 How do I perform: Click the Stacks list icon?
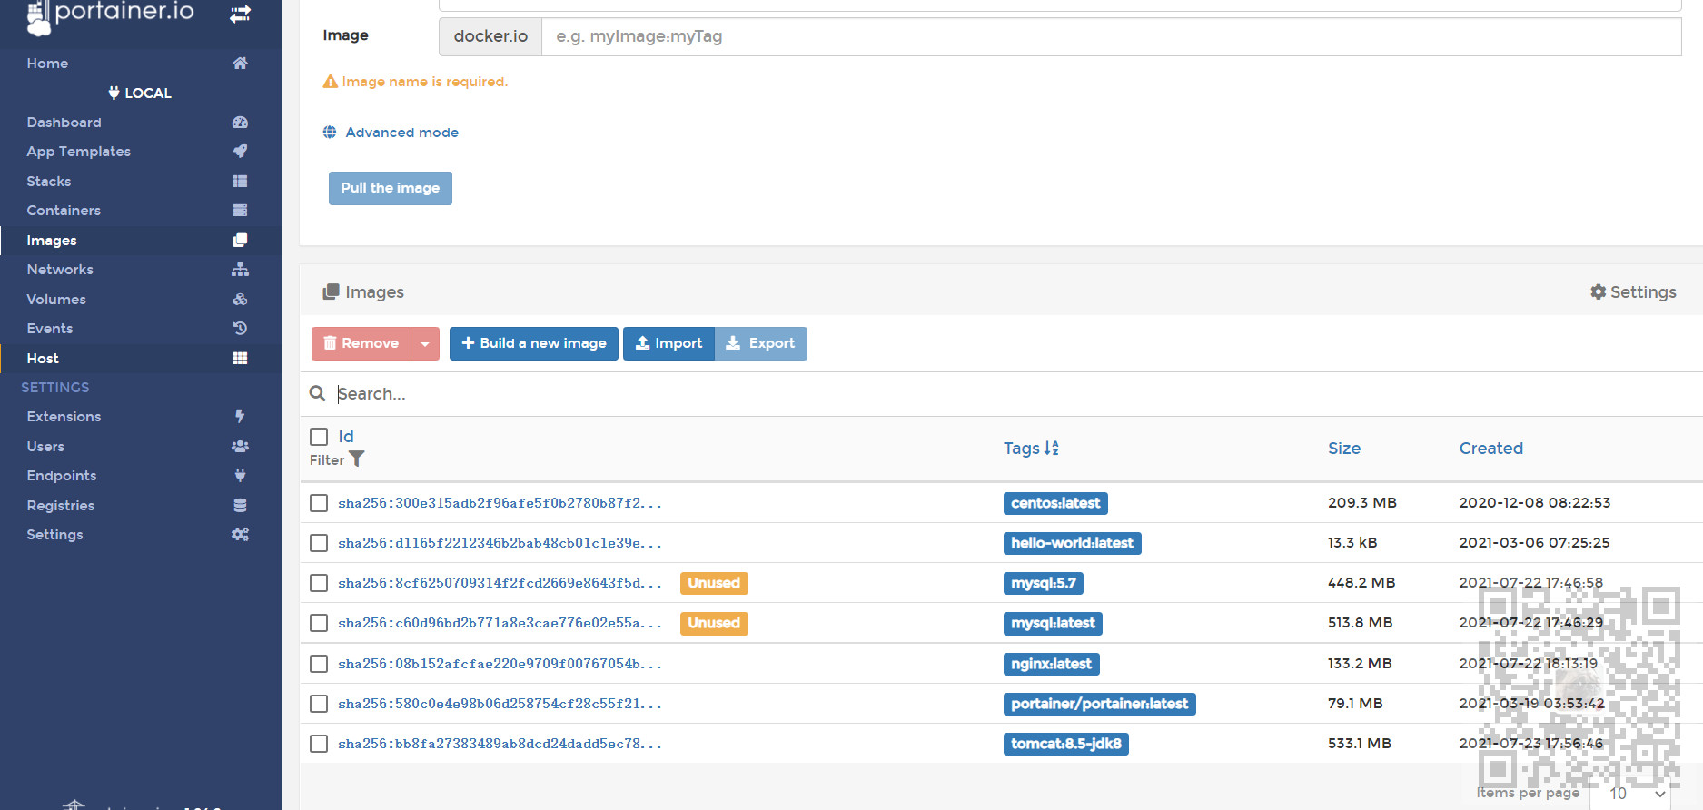240,181
